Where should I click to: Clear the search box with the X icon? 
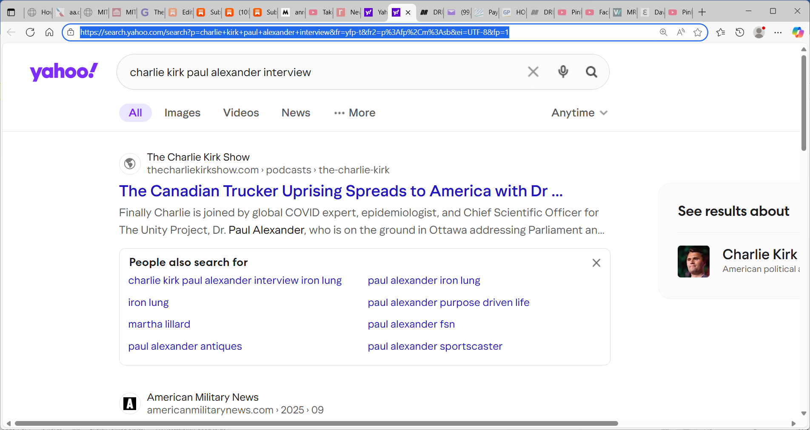click(x=533, y=72)
